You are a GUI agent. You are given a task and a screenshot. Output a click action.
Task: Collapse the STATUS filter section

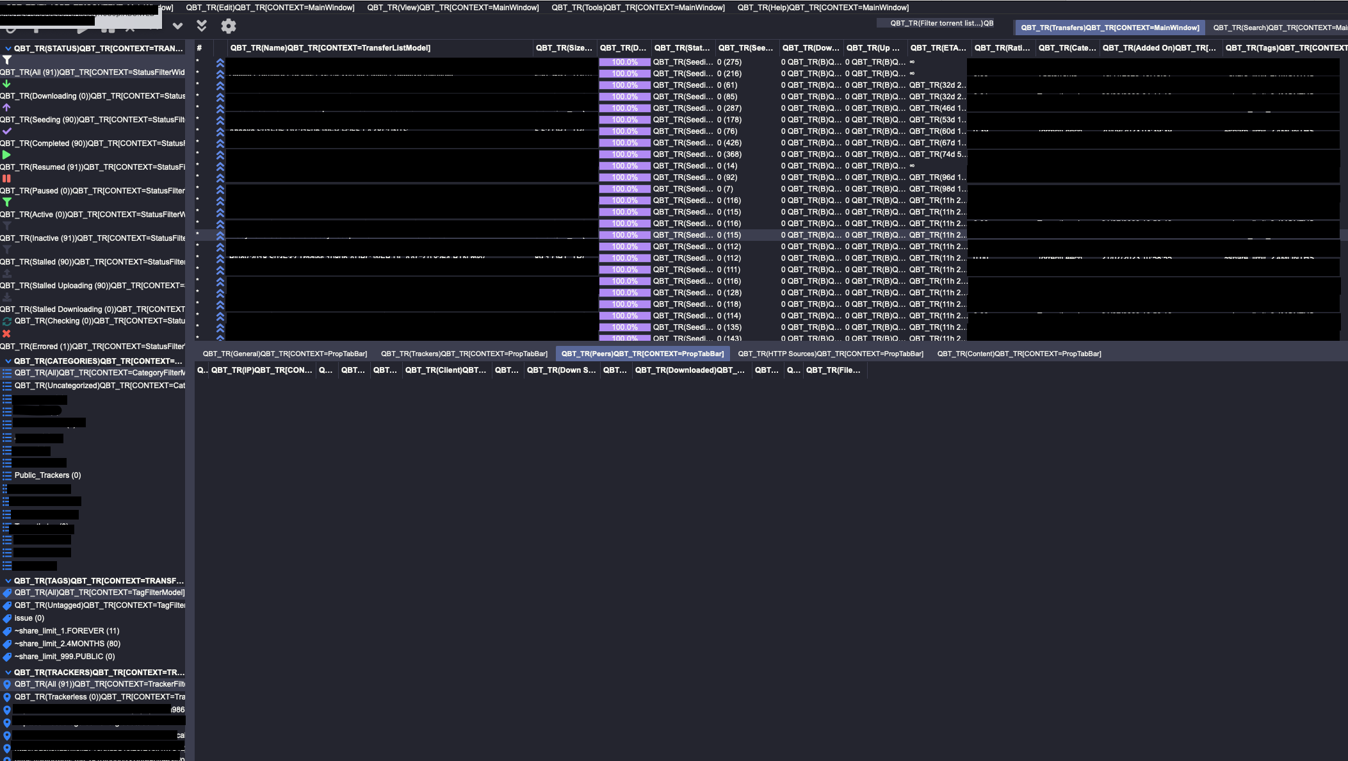pyautogui.click(x=8, y=49)
